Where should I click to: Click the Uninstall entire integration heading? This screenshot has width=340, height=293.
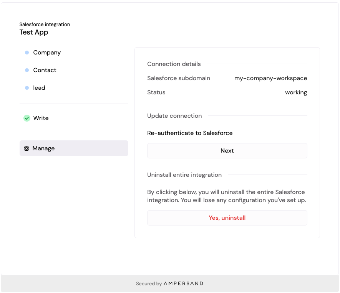[x=184, y=175]
